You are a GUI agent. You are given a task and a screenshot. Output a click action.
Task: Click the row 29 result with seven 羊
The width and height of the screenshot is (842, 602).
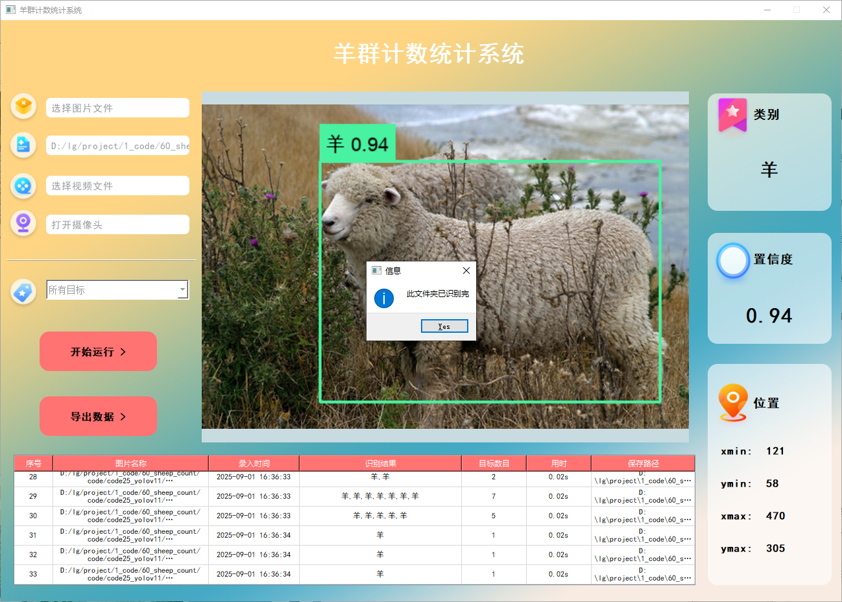click(x=380, y=496)
